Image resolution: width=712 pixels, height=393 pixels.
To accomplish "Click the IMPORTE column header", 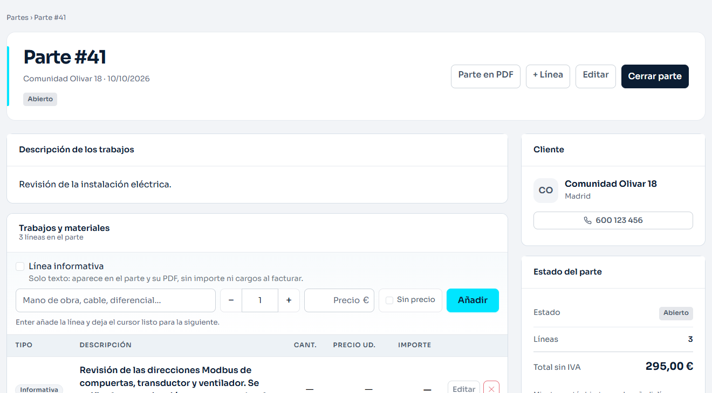I will coord(415,345).
